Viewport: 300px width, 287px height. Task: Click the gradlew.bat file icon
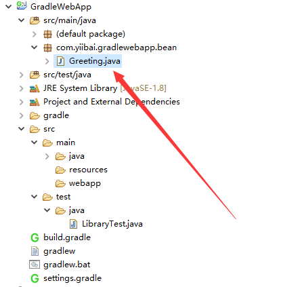35,265
